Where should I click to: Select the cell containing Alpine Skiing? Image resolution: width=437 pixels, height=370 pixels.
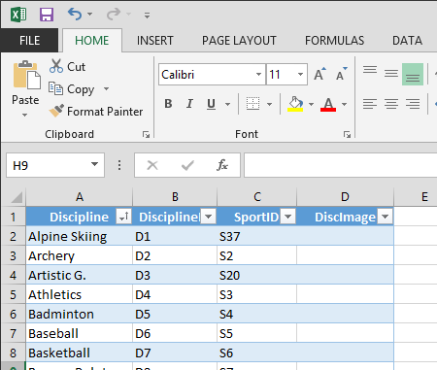point(80,236)
